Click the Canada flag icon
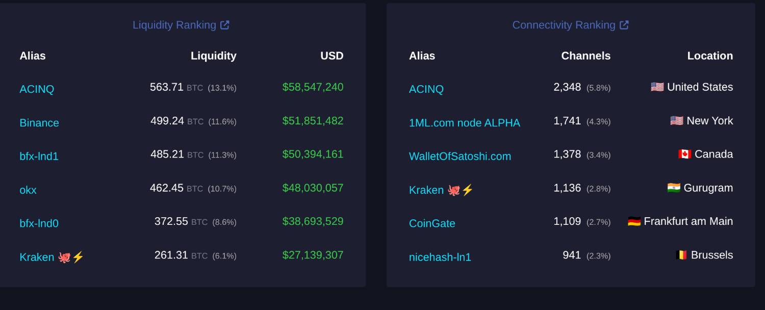Image resolution: width=765 pixels, height=310 pixels. [x=684, y=154]
